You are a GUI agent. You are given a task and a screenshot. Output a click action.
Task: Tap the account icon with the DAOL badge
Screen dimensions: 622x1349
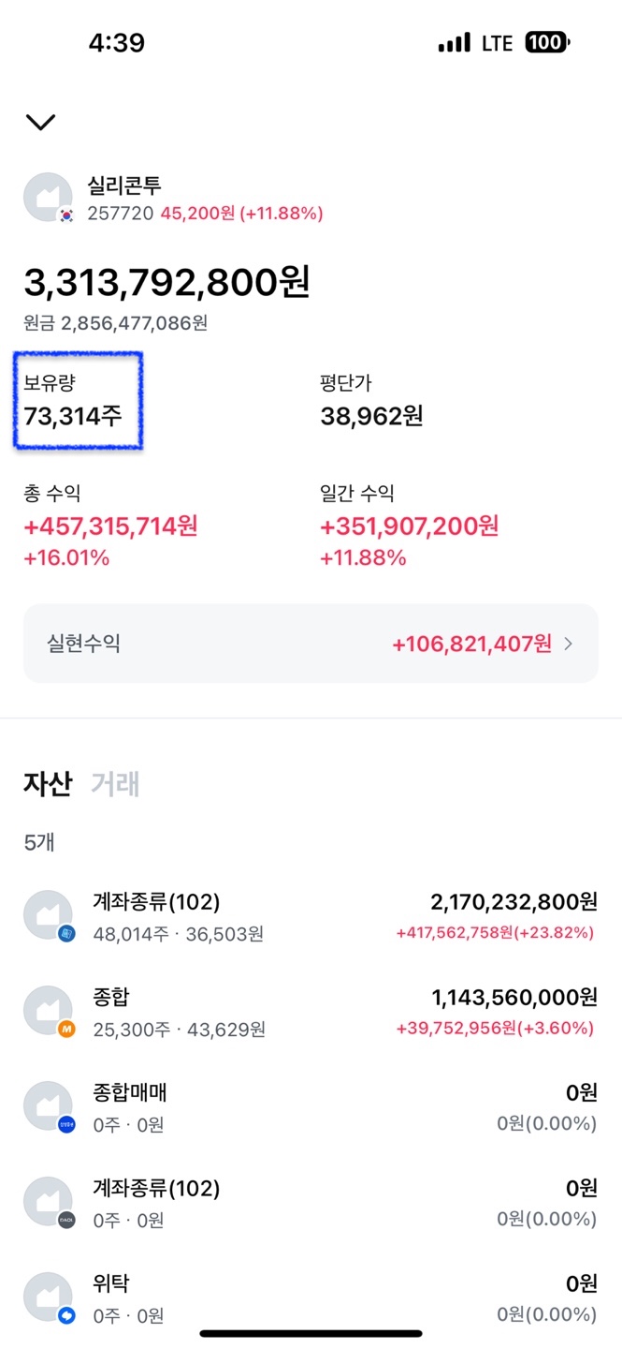pos(48,1202)
